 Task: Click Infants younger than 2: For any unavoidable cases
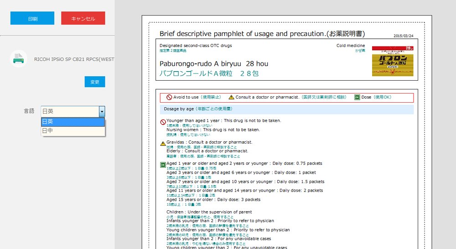(219, 239)
